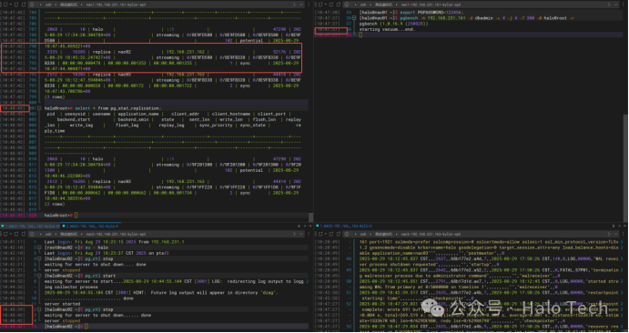Screen dimensions: 629x333
Task: Click the circular icon in pg_stat_replication pane toolbar
Action: [x=32, y=5]
